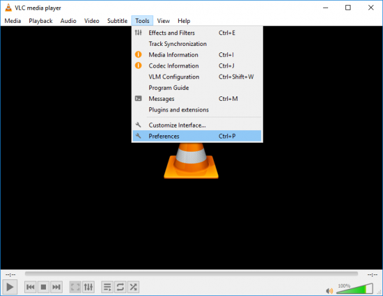Click the playback seek bar
This screenshot has height=296, width=383.
pos(191,274)
